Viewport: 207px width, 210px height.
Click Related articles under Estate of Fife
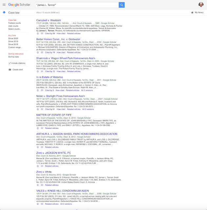[x=52, y=128]
